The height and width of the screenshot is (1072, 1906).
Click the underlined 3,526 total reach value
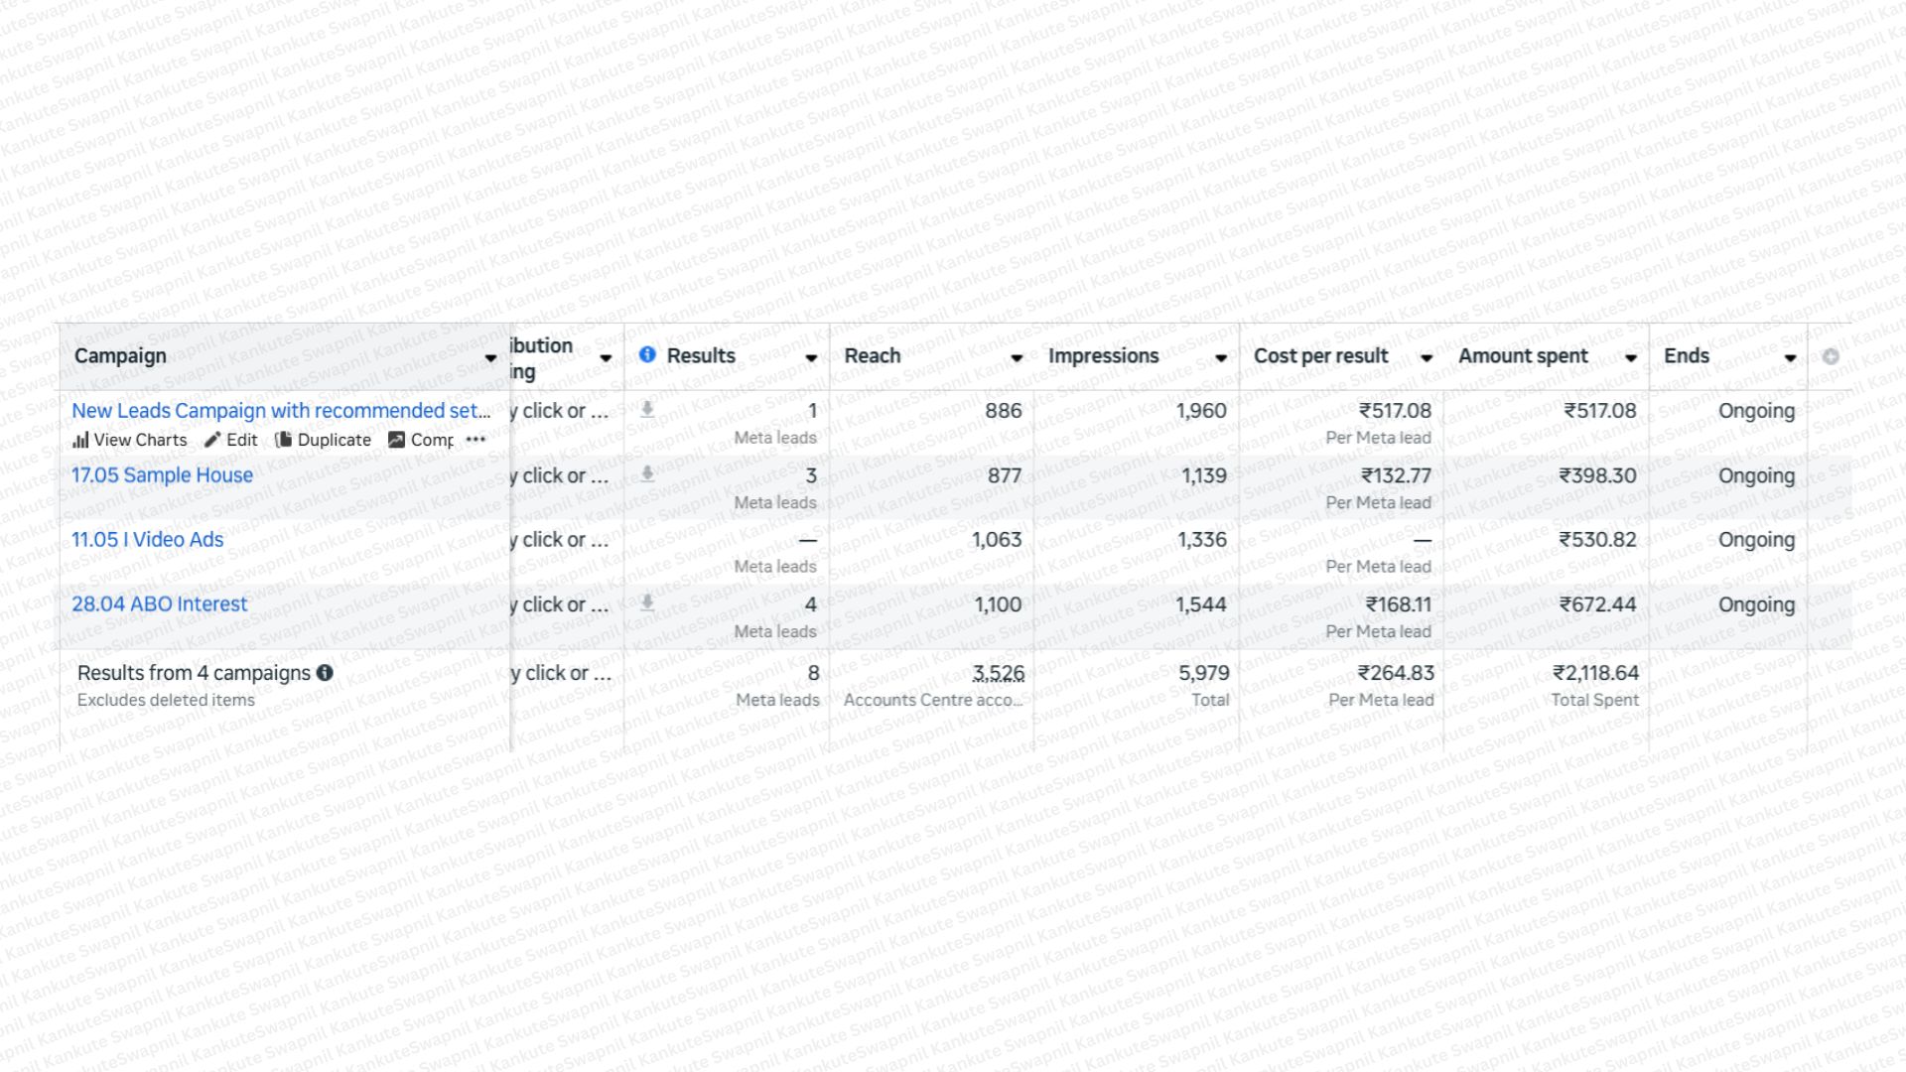point(998,673)
